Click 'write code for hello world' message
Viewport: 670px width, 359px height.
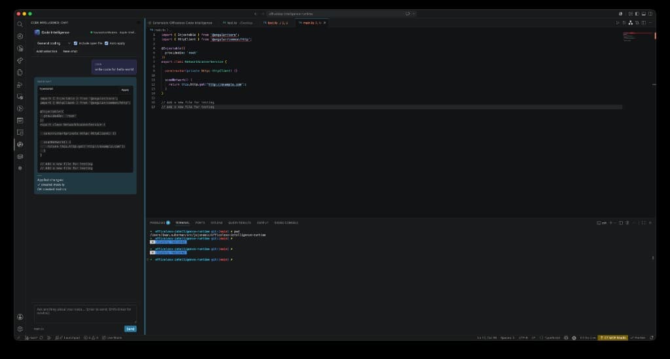click(x=114, y=69)
